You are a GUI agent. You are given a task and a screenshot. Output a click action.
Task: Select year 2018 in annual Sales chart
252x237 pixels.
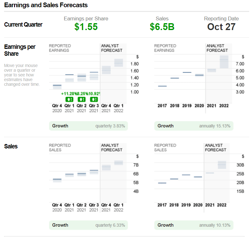tap(174, 205)
